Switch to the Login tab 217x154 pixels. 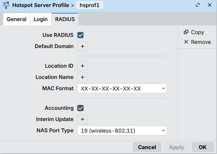[x=41, y=19]
